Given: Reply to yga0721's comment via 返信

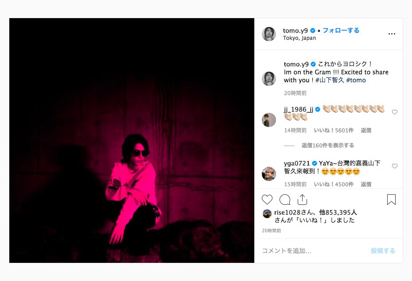Looking at the screenshot, I should (366, 185).
